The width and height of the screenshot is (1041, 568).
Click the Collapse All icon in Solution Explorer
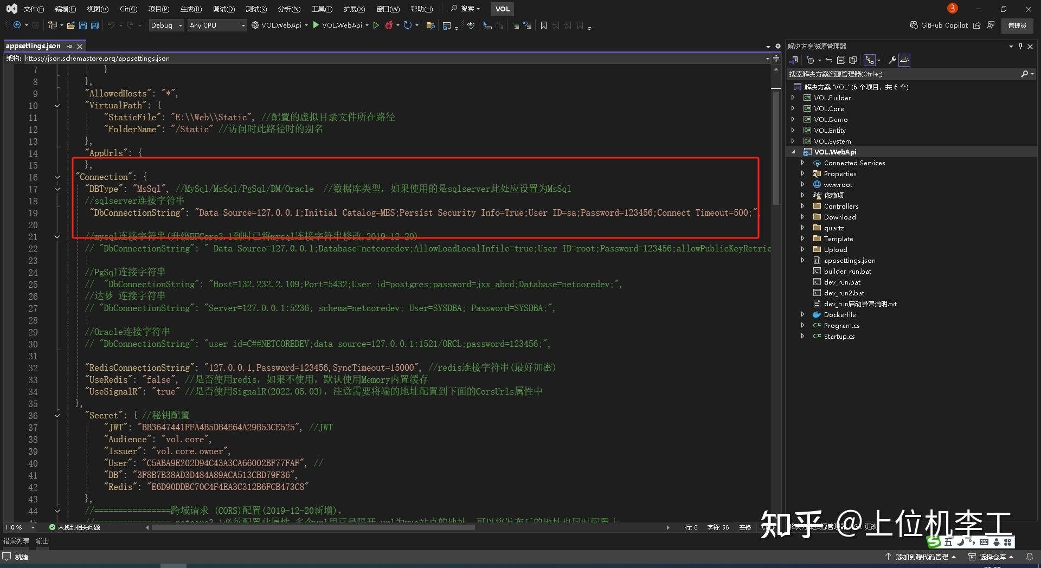point(841,60)
